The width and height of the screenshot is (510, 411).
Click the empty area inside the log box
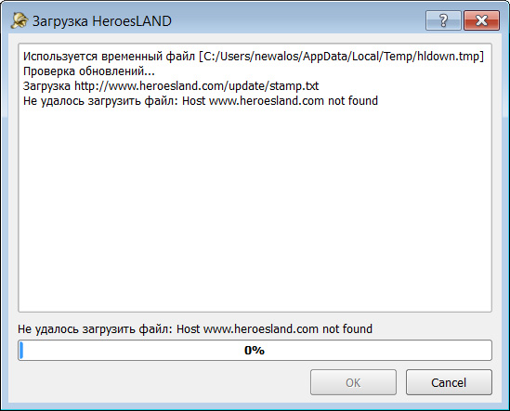click(255, 208)
